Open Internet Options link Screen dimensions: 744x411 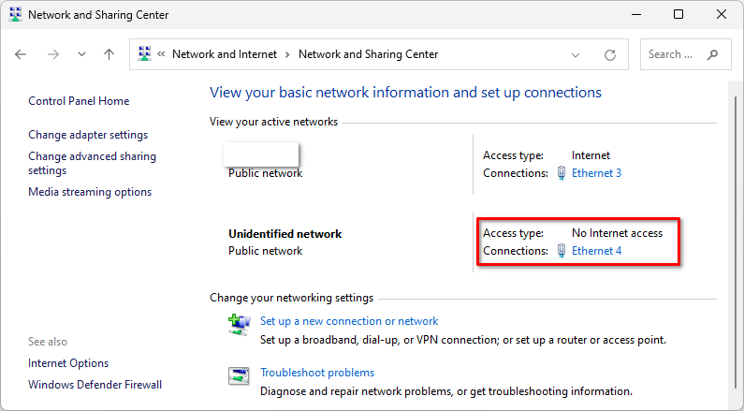[68, 363]
